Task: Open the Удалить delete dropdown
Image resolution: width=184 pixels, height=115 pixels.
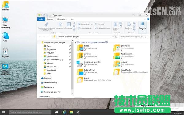Action: click(x=100, y=24)
